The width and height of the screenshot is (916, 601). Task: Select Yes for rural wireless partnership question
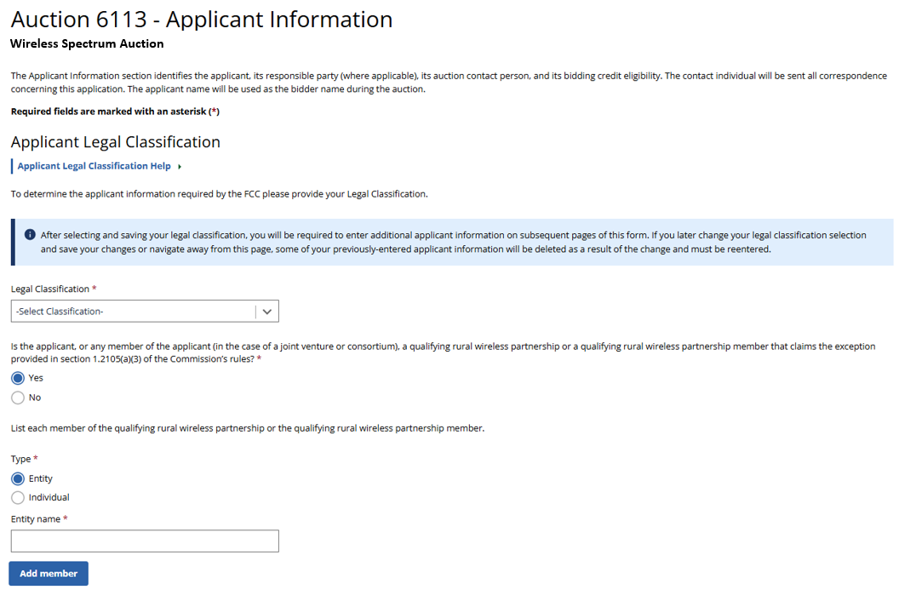tap(18, 379)
